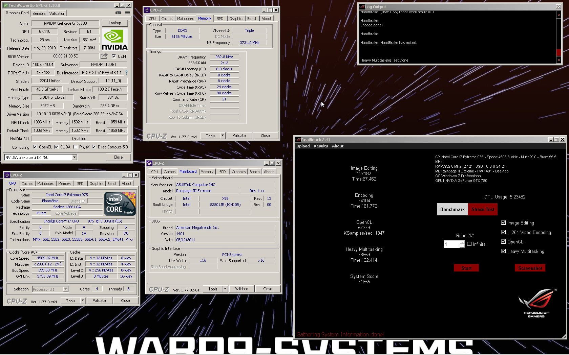The width and height of the screenshot is (569, 355).
Task: Click the runs number input field
Action: (451, 244)
